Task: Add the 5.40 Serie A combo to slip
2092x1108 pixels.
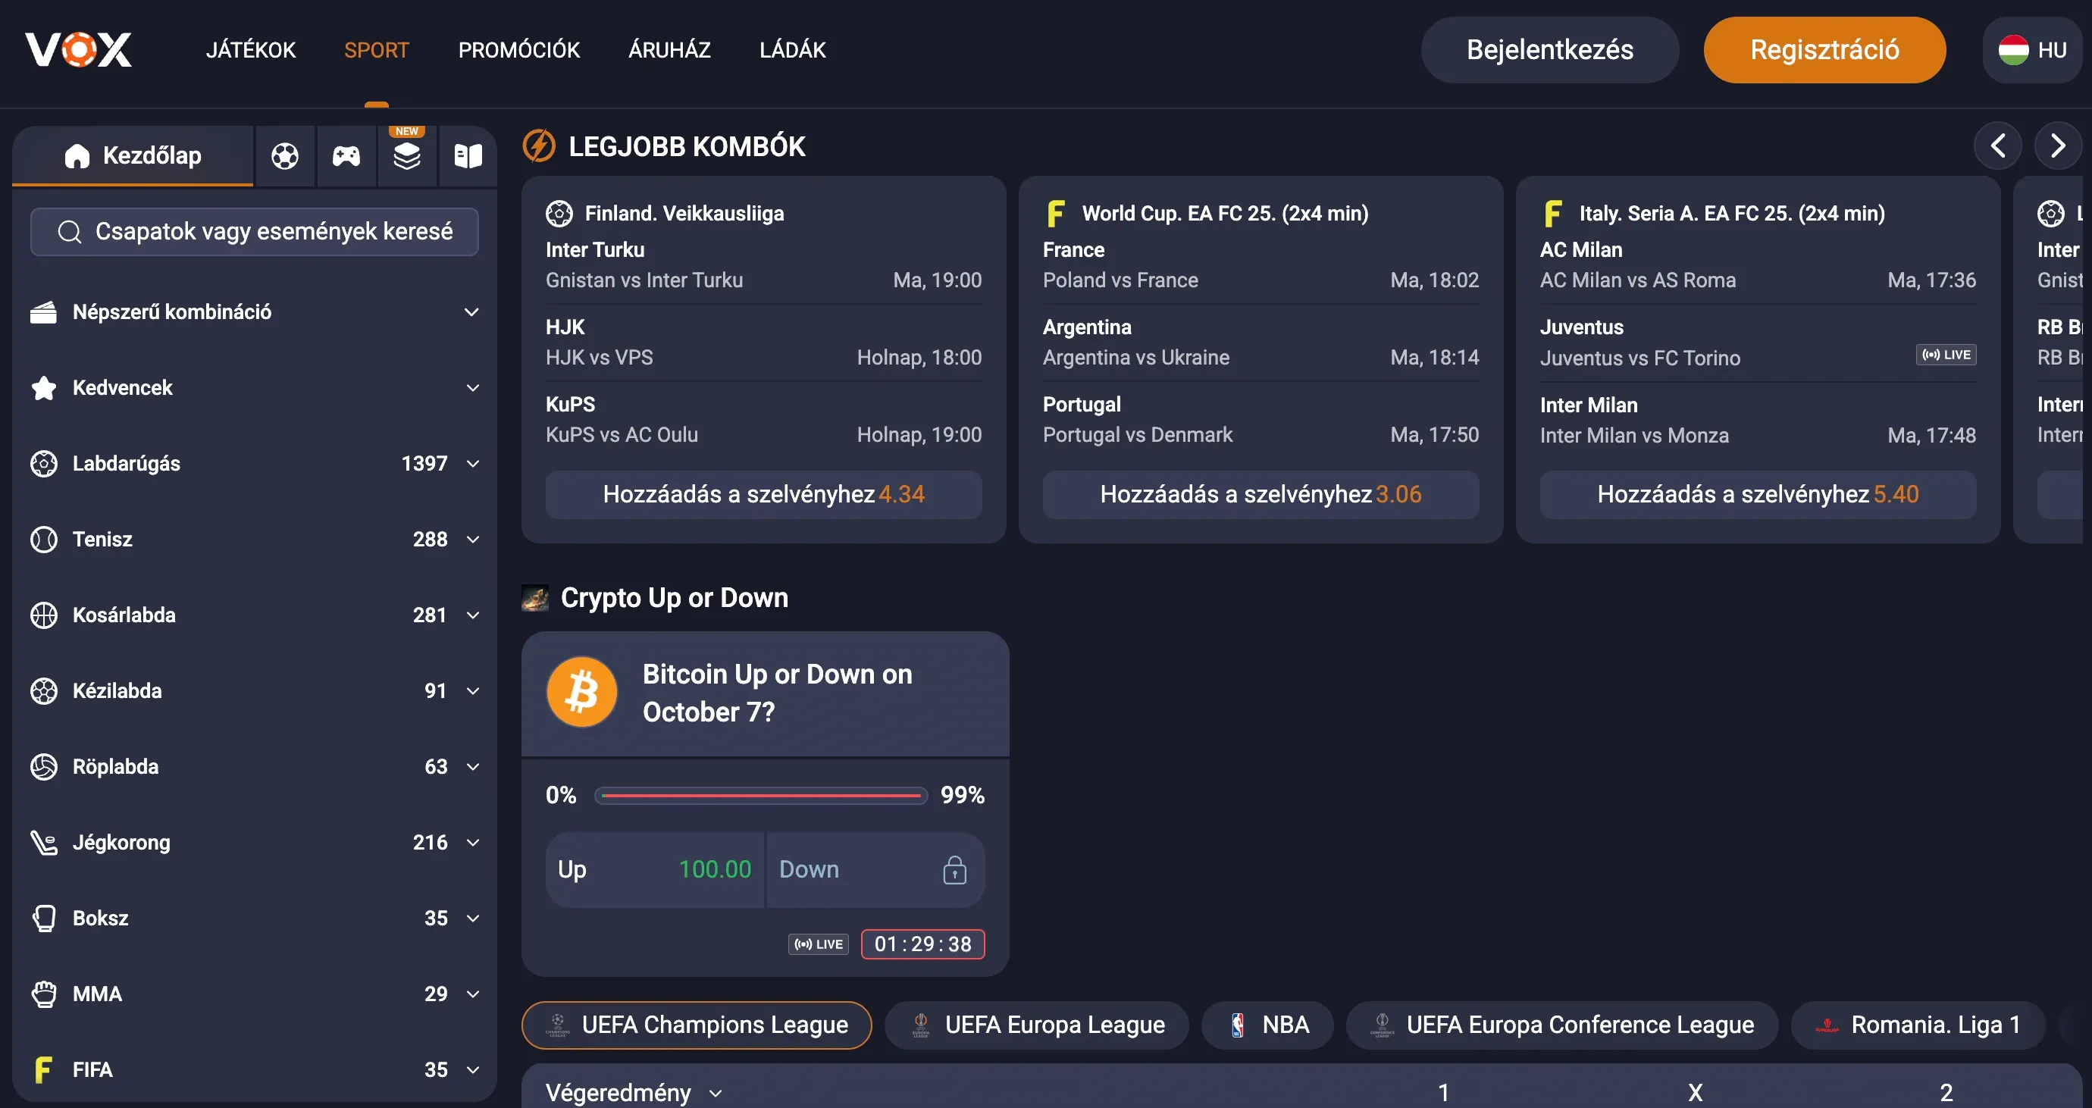Action: pyautogui.click(x=1758, y=494)
